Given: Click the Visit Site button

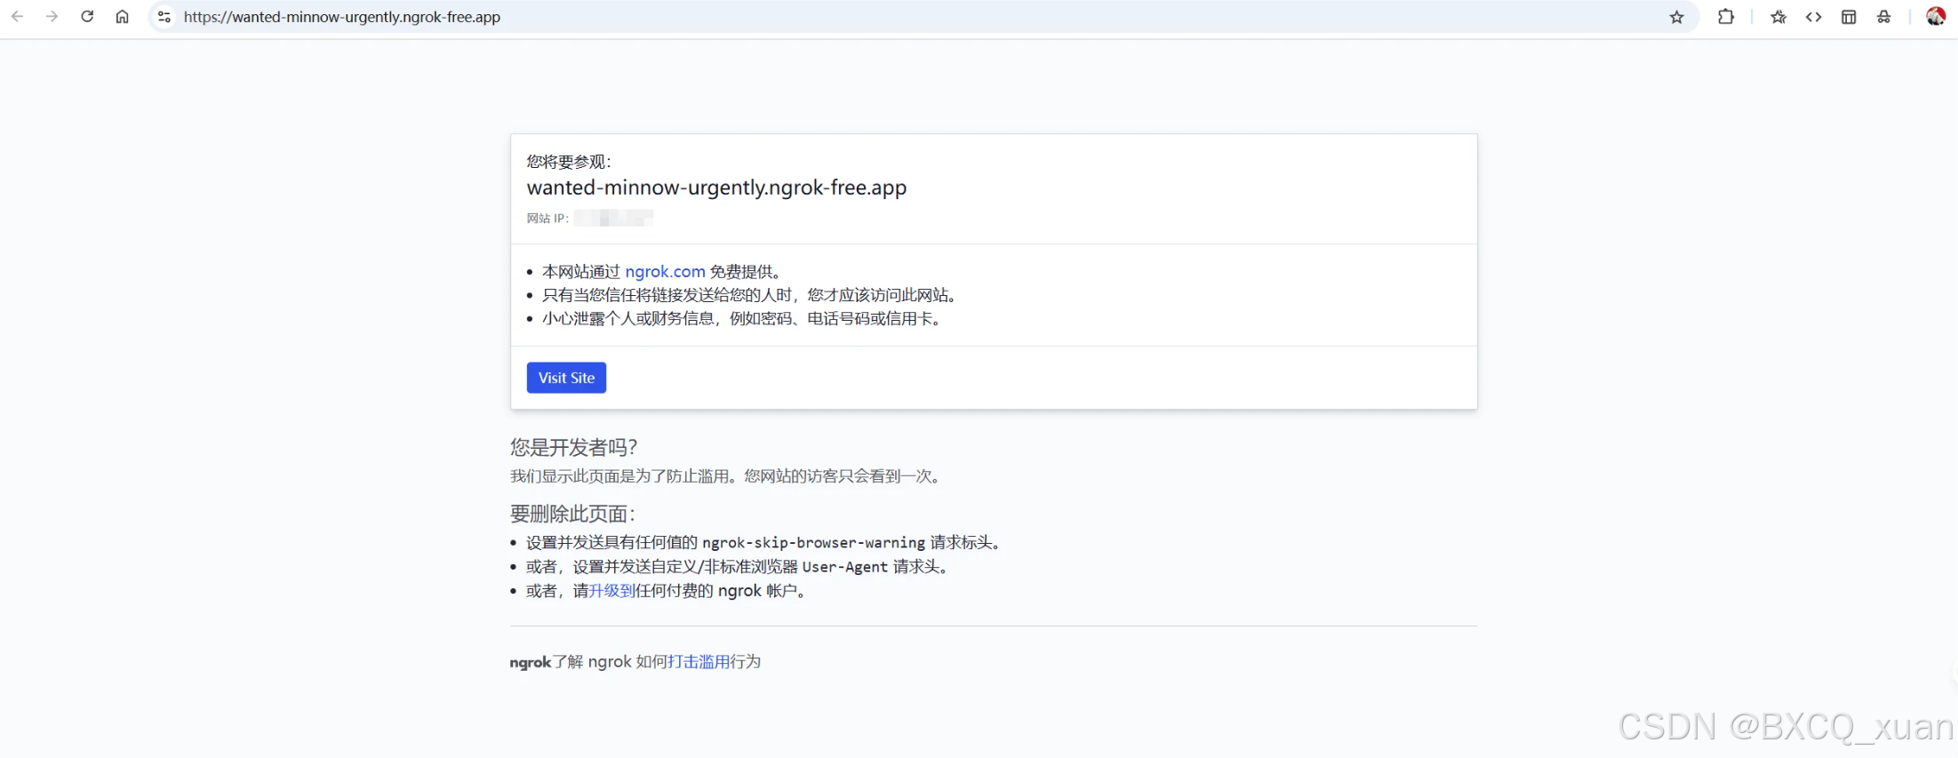Looking at the screenshot, I should 566,378.
